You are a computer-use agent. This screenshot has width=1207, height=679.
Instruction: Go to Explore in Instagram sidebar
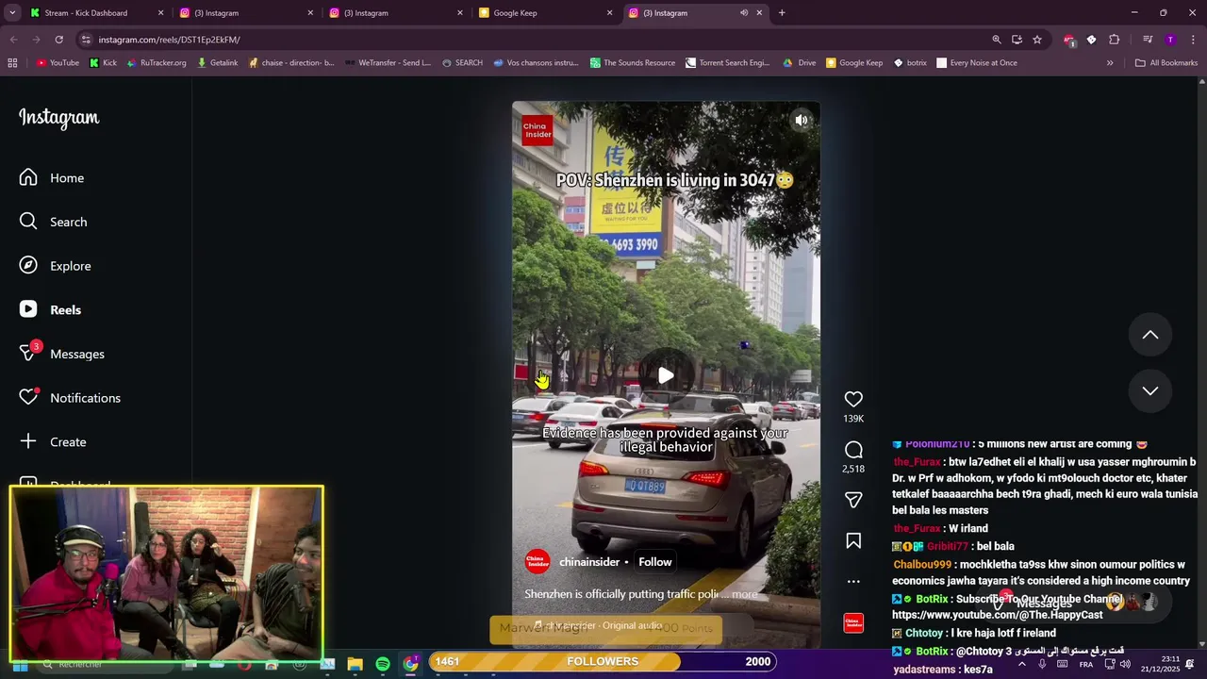point(56,266)
